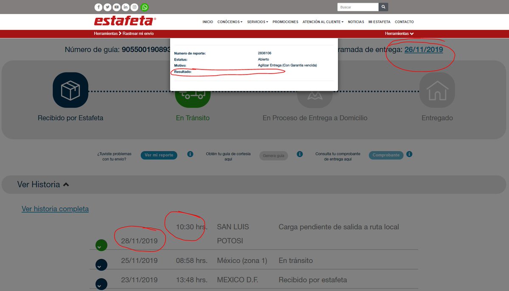Open the Atención al Cliente dropdown
This screenshot has height=291, width=509.
pyautogui.click(x=323, y=22)
